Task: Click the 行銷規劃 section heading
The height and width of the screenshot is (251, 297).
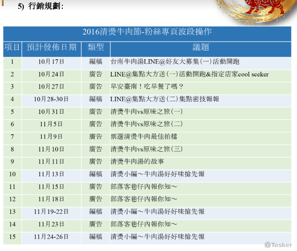Action: pos(46,6)
